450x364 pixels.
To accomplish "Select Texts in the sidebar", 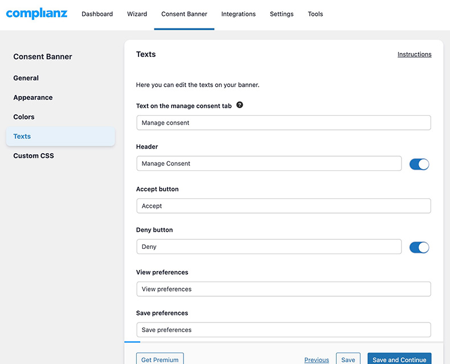I will (x=60, y=136).
